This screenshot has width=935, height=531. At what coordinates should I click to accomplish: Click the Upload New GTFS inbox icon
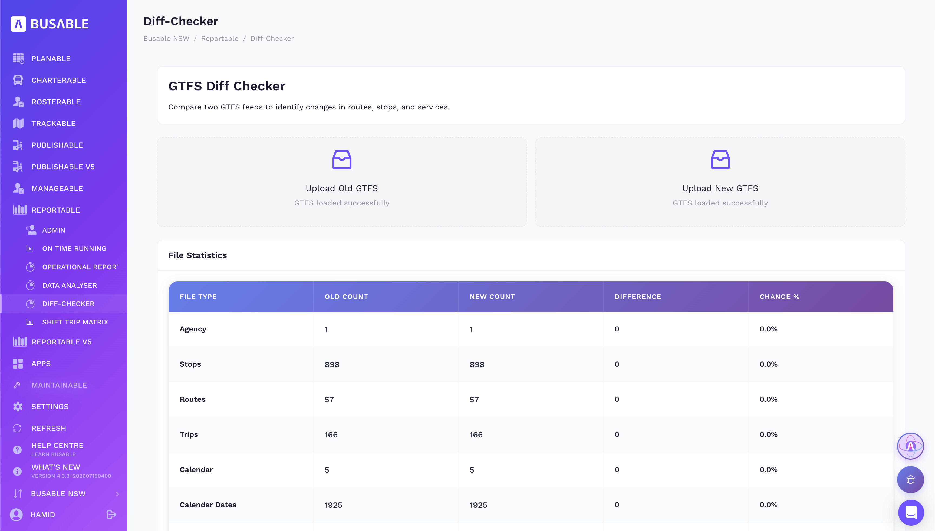[720, 159]
